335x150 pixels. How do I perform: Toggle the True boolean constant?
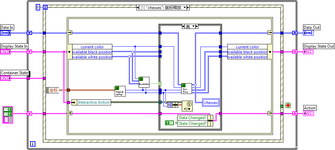pyautogui.click(x=169, y=123)
